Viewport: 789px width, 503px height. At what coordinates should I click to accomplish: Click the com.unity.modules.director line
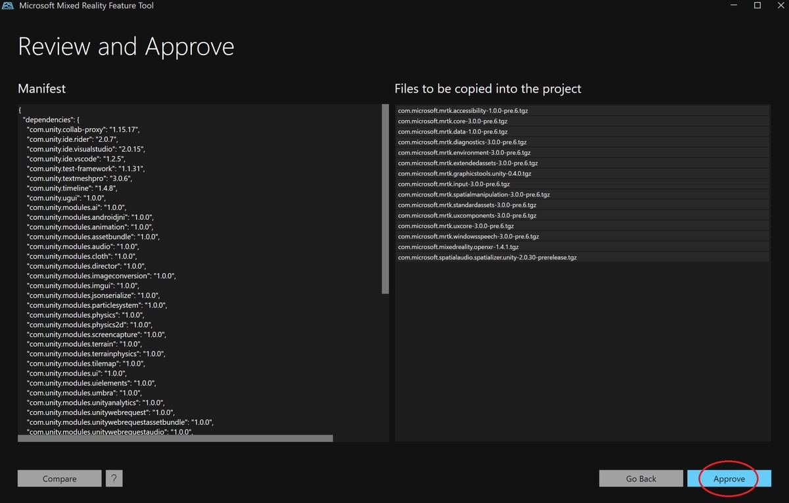tap(85, 266)
